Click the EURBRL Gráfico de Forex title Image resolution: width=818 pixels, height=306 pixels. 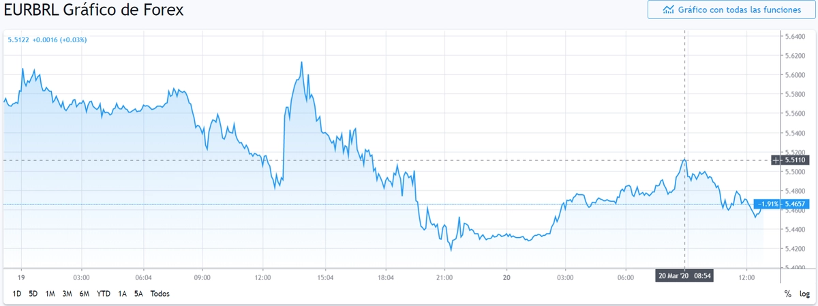(x=94, y=11)
